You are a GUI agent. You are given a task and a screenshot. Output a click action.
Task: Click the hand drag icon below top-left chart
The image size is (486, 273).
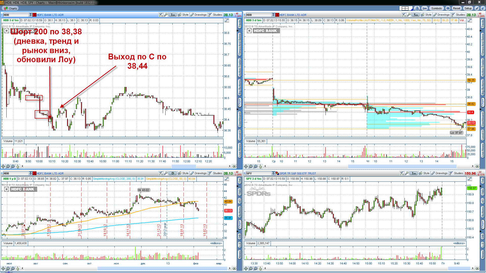click(x=17, y=166)
